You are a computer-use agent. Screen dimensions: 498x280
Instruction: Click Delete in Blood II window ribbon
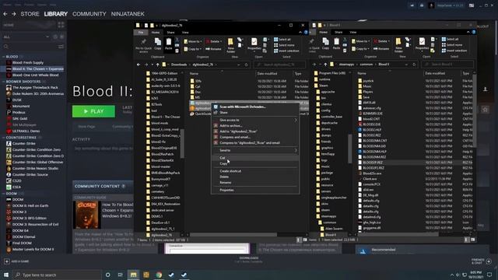coord(382,41)
